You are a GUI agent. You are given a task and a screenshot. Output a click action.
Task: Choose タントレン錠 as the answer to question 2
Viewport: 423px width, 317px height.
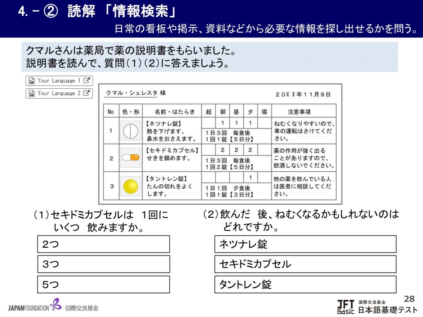305,284
